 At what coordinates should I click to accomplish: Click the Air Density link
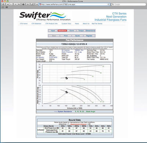[x=40, y=57]
